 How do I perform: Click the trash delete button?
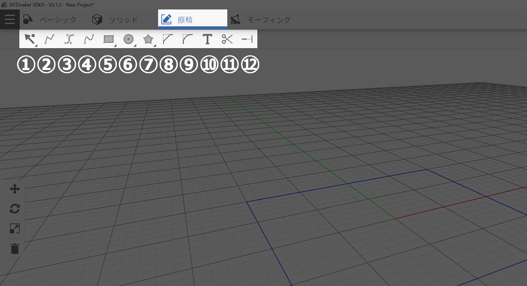click(15, 249)
